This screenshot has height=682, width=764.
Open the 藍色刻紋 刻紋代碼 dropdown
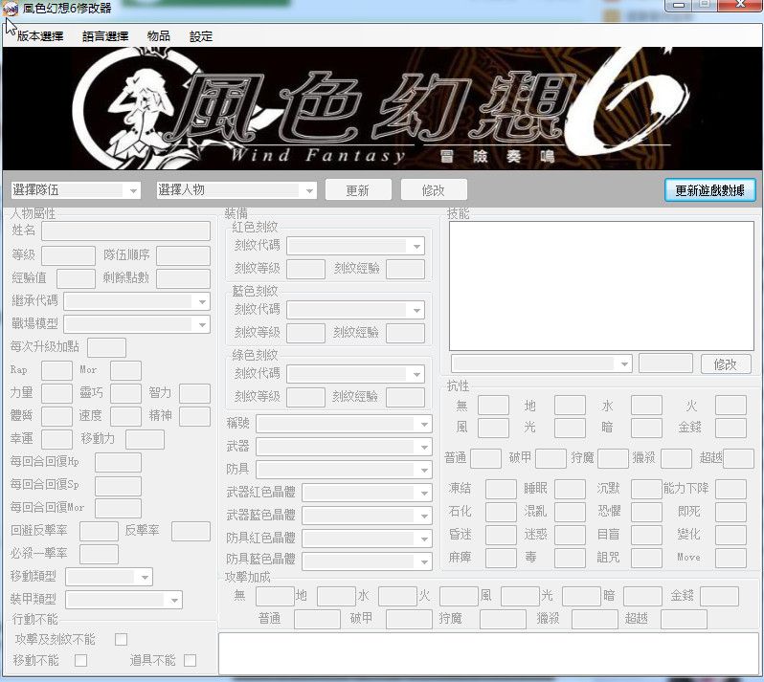[x=356, y=310]
